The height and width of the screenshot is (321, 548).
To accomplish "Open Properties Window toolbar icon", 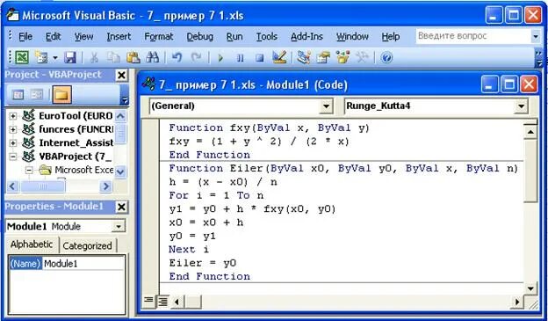I will (x=323, y=57).
